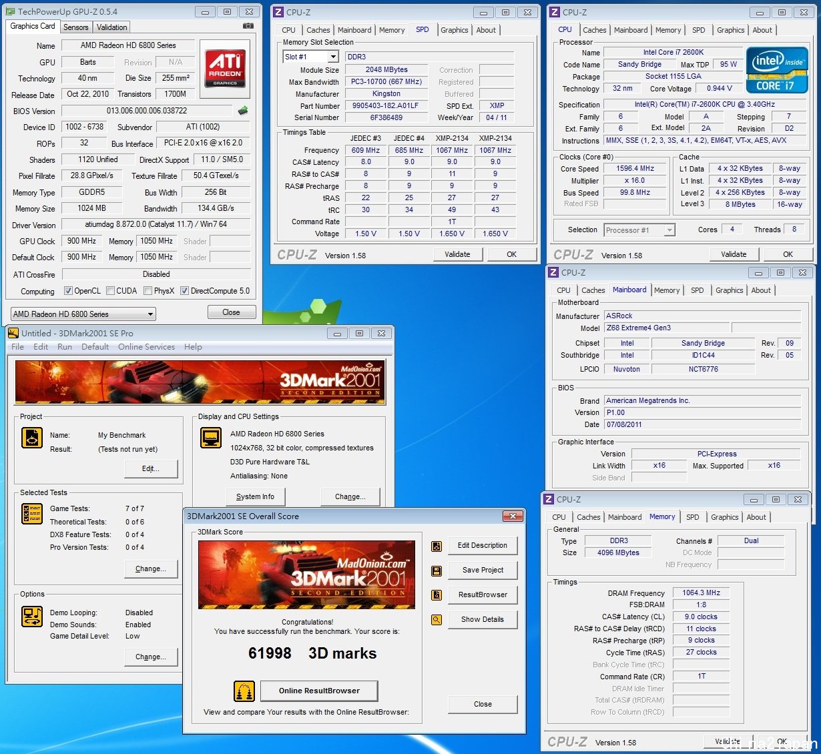Click the icon beside ResultBrowser button
This screenshot has width=821, height=754.
[437, 595]
